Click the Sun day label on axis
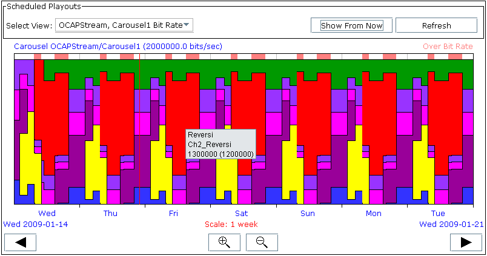Viewport: 487px width, 256px height. click(x=308, y=213)
